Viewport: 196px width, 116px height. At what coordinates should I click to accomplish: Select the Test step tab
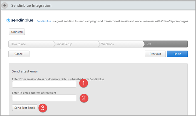tap(165, 44)
